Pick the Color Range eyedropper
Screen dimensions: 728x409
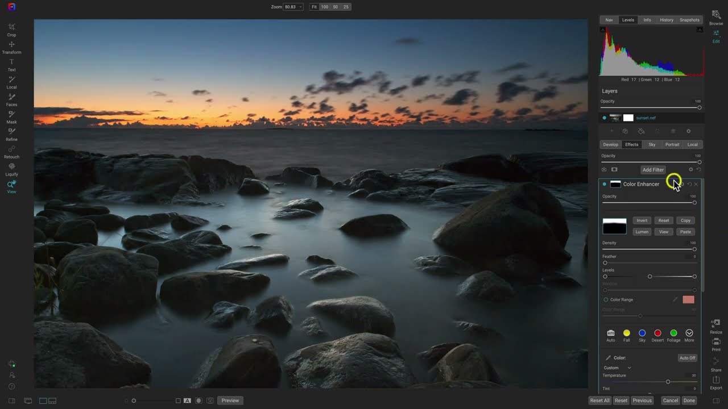675,299
